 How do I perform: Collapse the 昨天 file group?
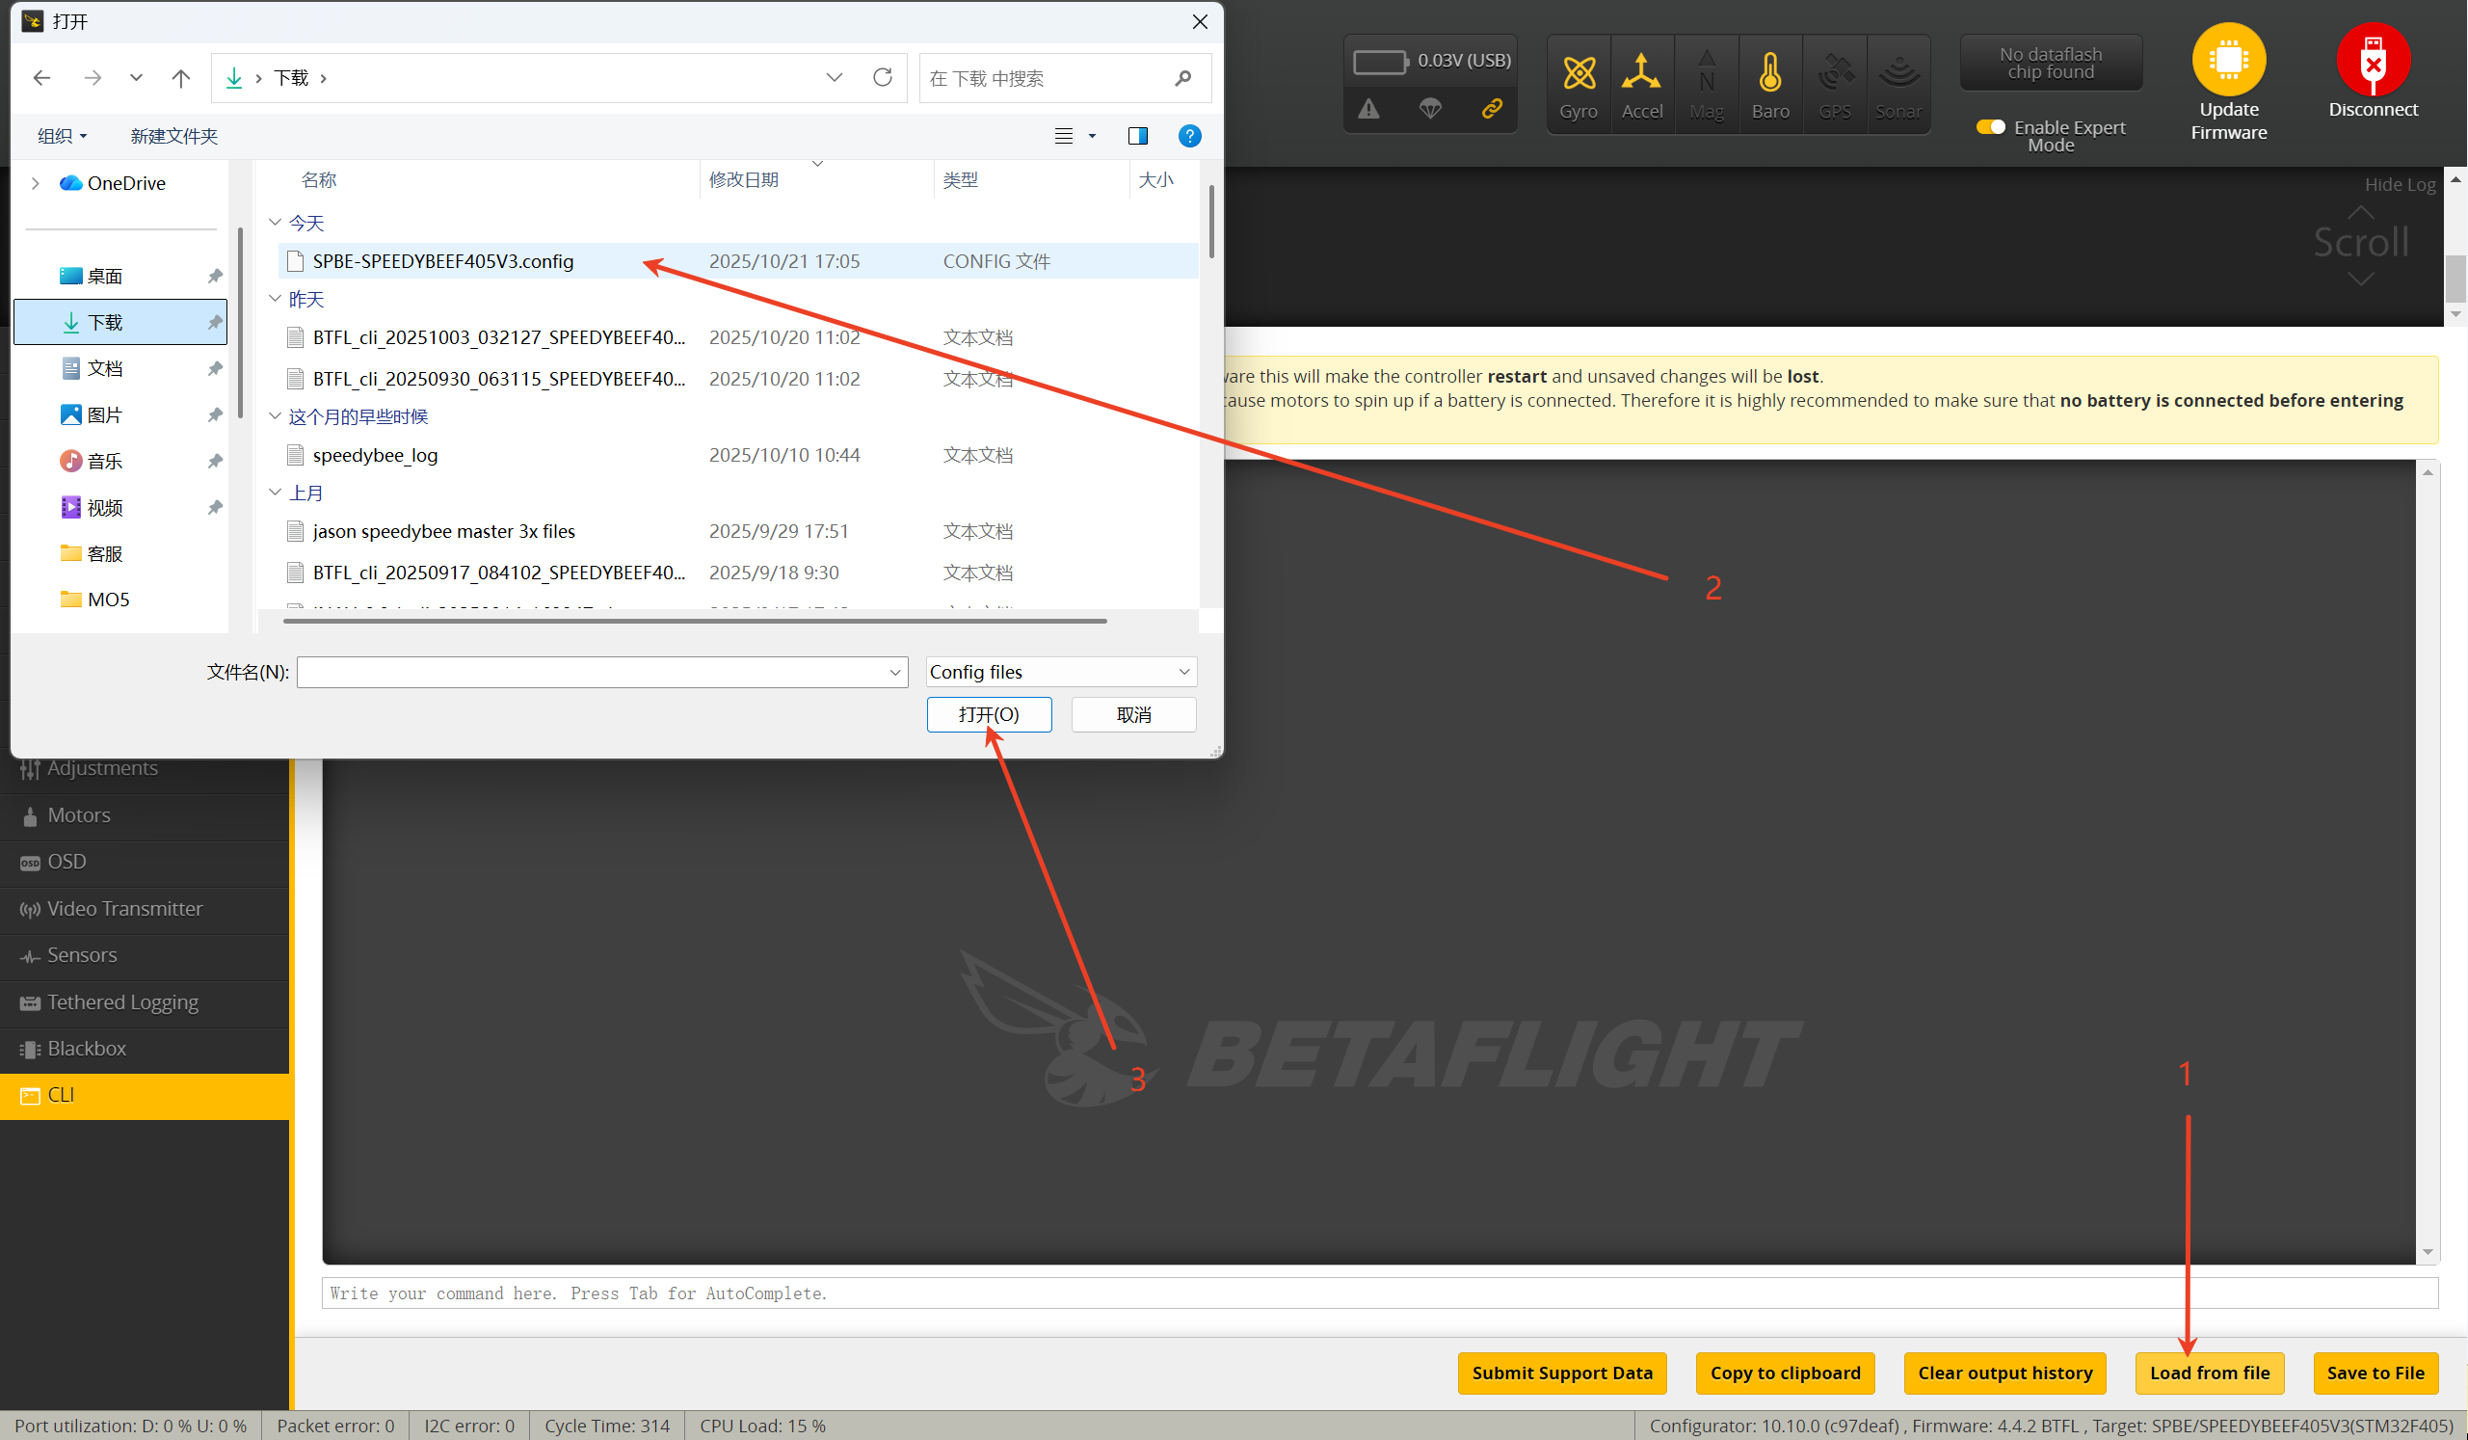[x=276, y=299]
